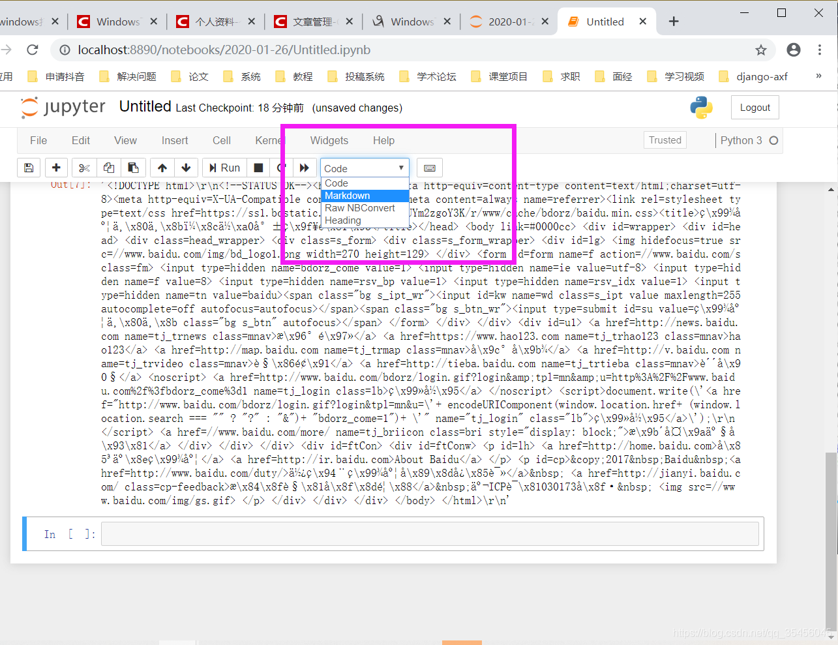Open the View menu
The image size is (838, 645).
[125, 140]
